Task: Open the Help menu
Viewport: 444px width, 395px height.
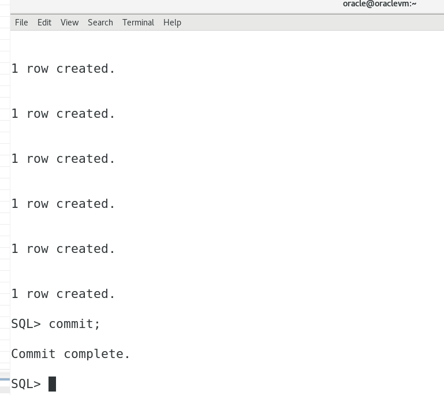Action: coord(172,23)
